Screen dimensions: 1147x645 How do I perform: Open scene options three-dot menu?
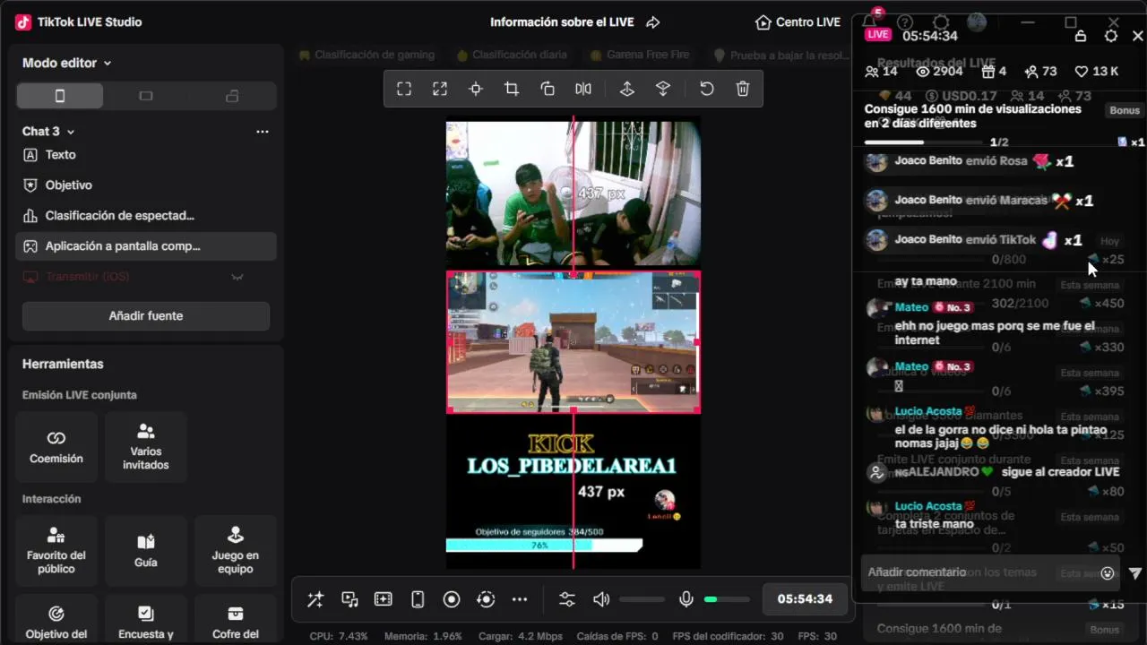(263, 131)
